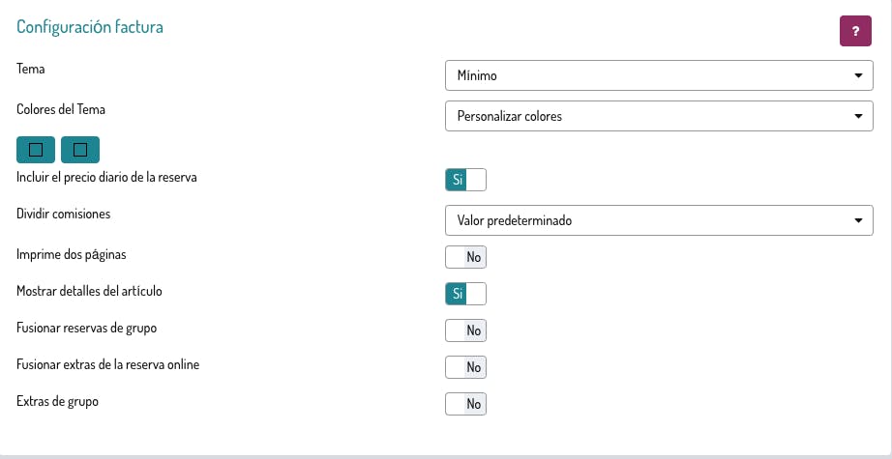Turn off Mostrar detalles del artículo toggle
Viewport: 892px width, 459px height.
click(x=465, y=294)
